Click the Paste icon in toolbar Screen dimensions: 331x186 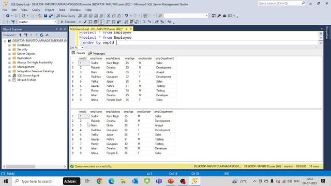pos(119,16)
